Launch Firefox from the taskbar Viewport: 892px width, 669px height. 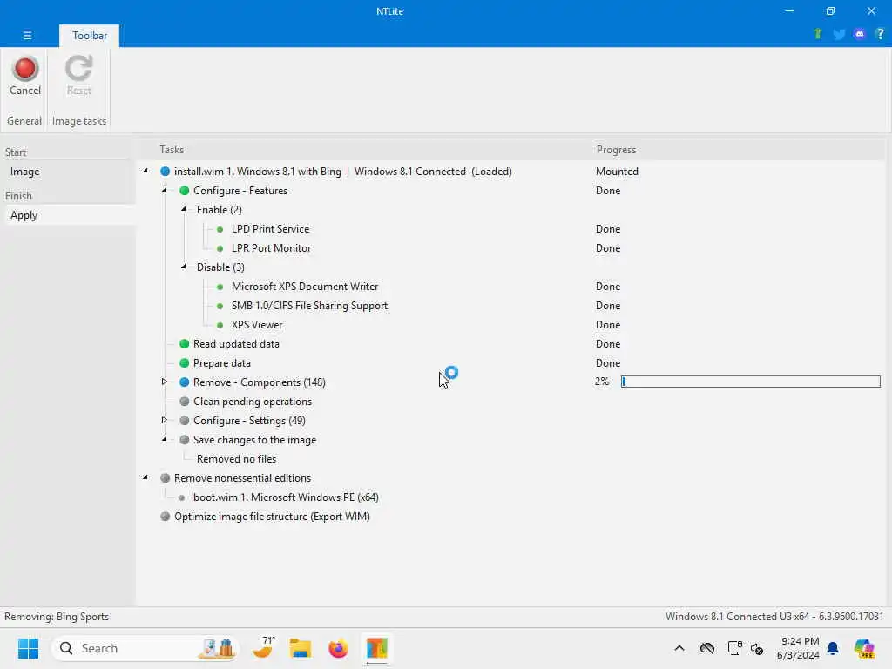(339, 648)
